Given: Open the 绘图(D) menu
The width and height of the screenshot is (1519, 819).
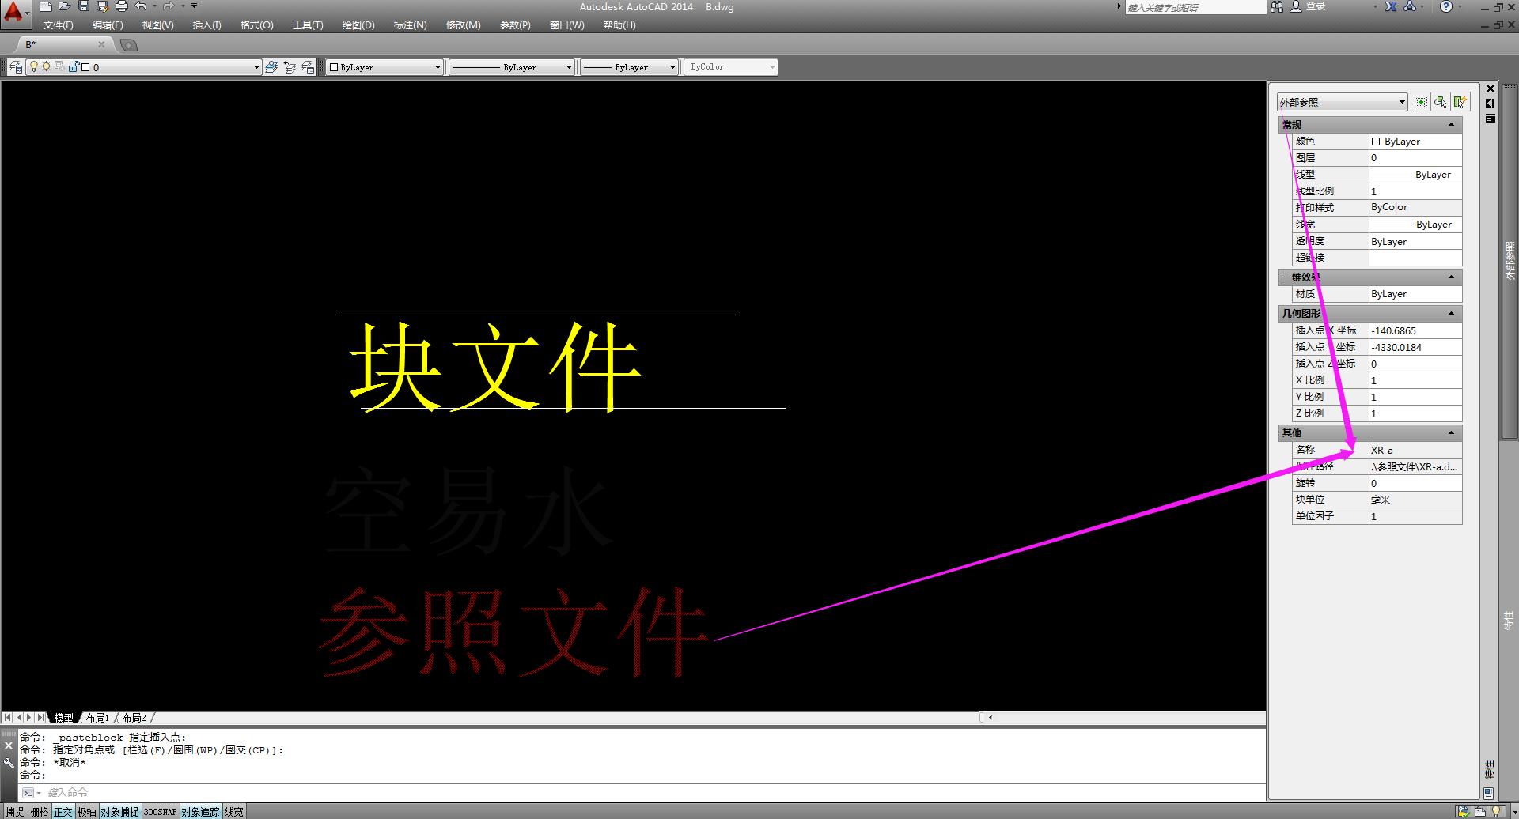Looking at the screenshot, I should click(358, 25).
